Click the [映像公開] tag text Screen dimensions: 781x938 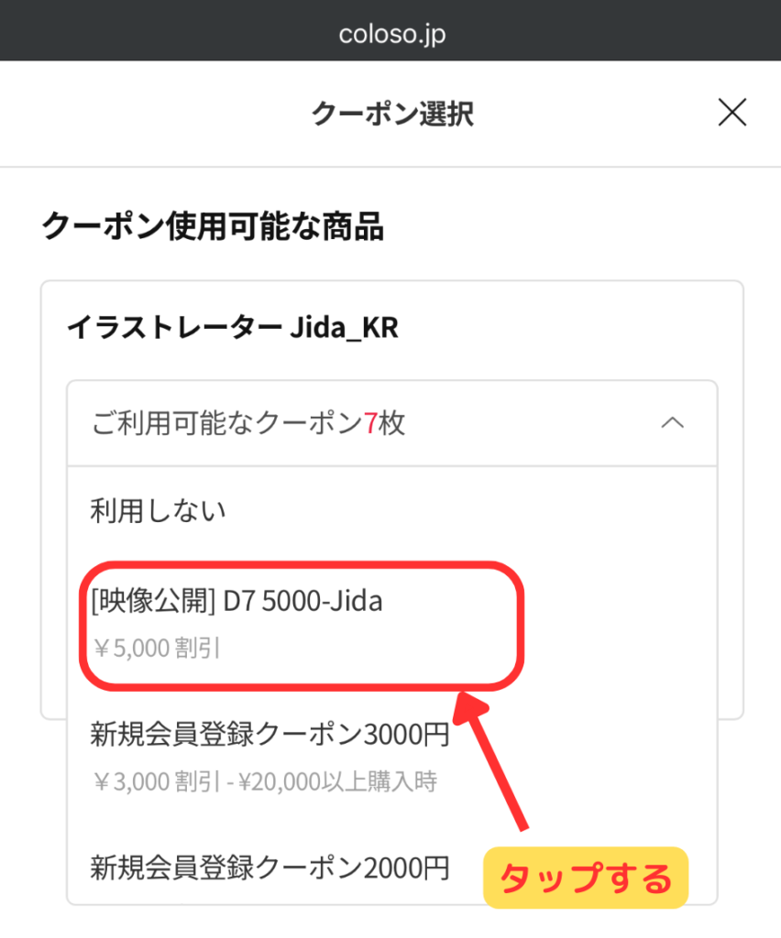click(x=152, y=602)
